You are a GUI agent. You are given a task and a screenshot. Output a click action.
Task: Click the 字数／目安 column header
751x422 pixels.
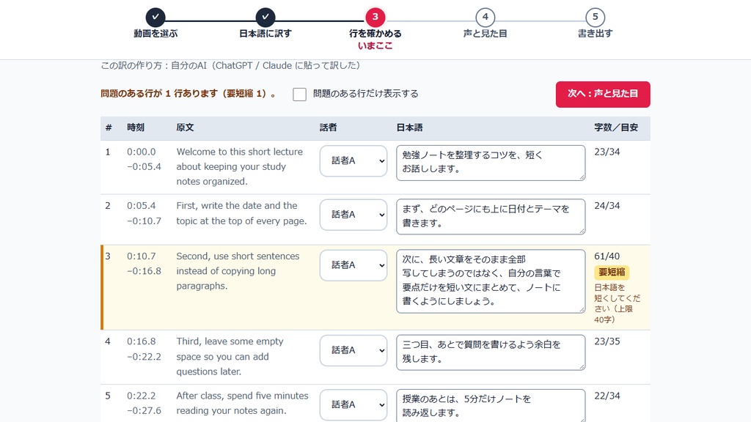[616, 127]
